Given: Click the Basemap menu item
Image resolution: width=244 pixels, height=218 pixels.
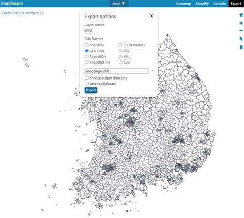Looking at the screenshot, I should 184,4.
